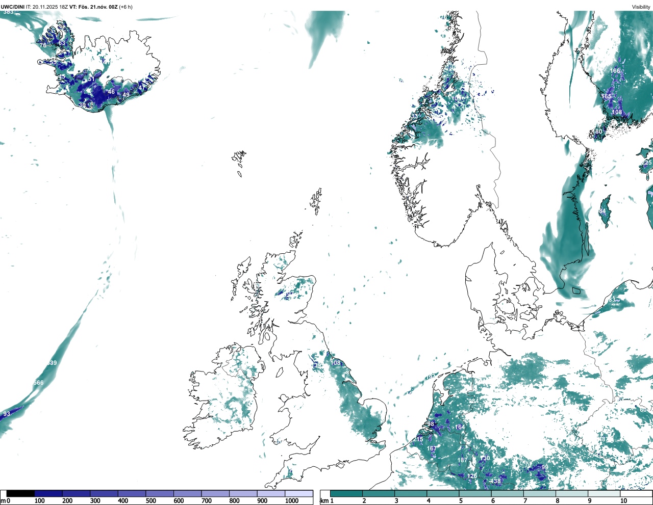This screenshot has width=653, height=505.
Task: Click the 3–4 km legend swatch
Action: coord(411,494)
